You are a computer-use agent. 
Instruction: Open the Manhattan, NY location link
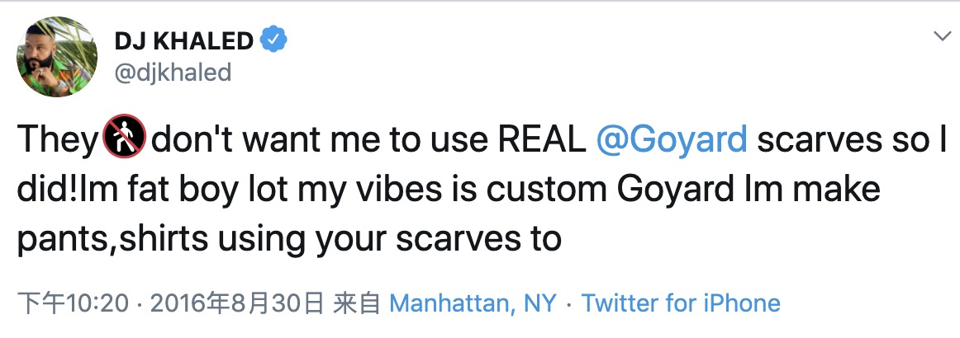(x=473, y=303)
